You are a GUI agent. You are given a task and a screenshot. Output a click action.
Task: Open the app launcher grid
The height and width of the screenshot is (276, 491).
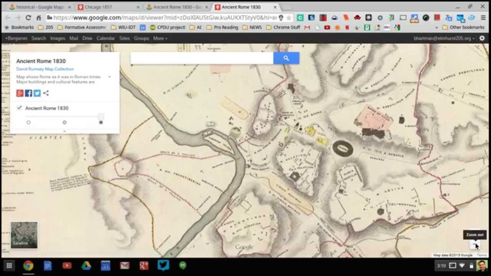click(x=9, y=266)
